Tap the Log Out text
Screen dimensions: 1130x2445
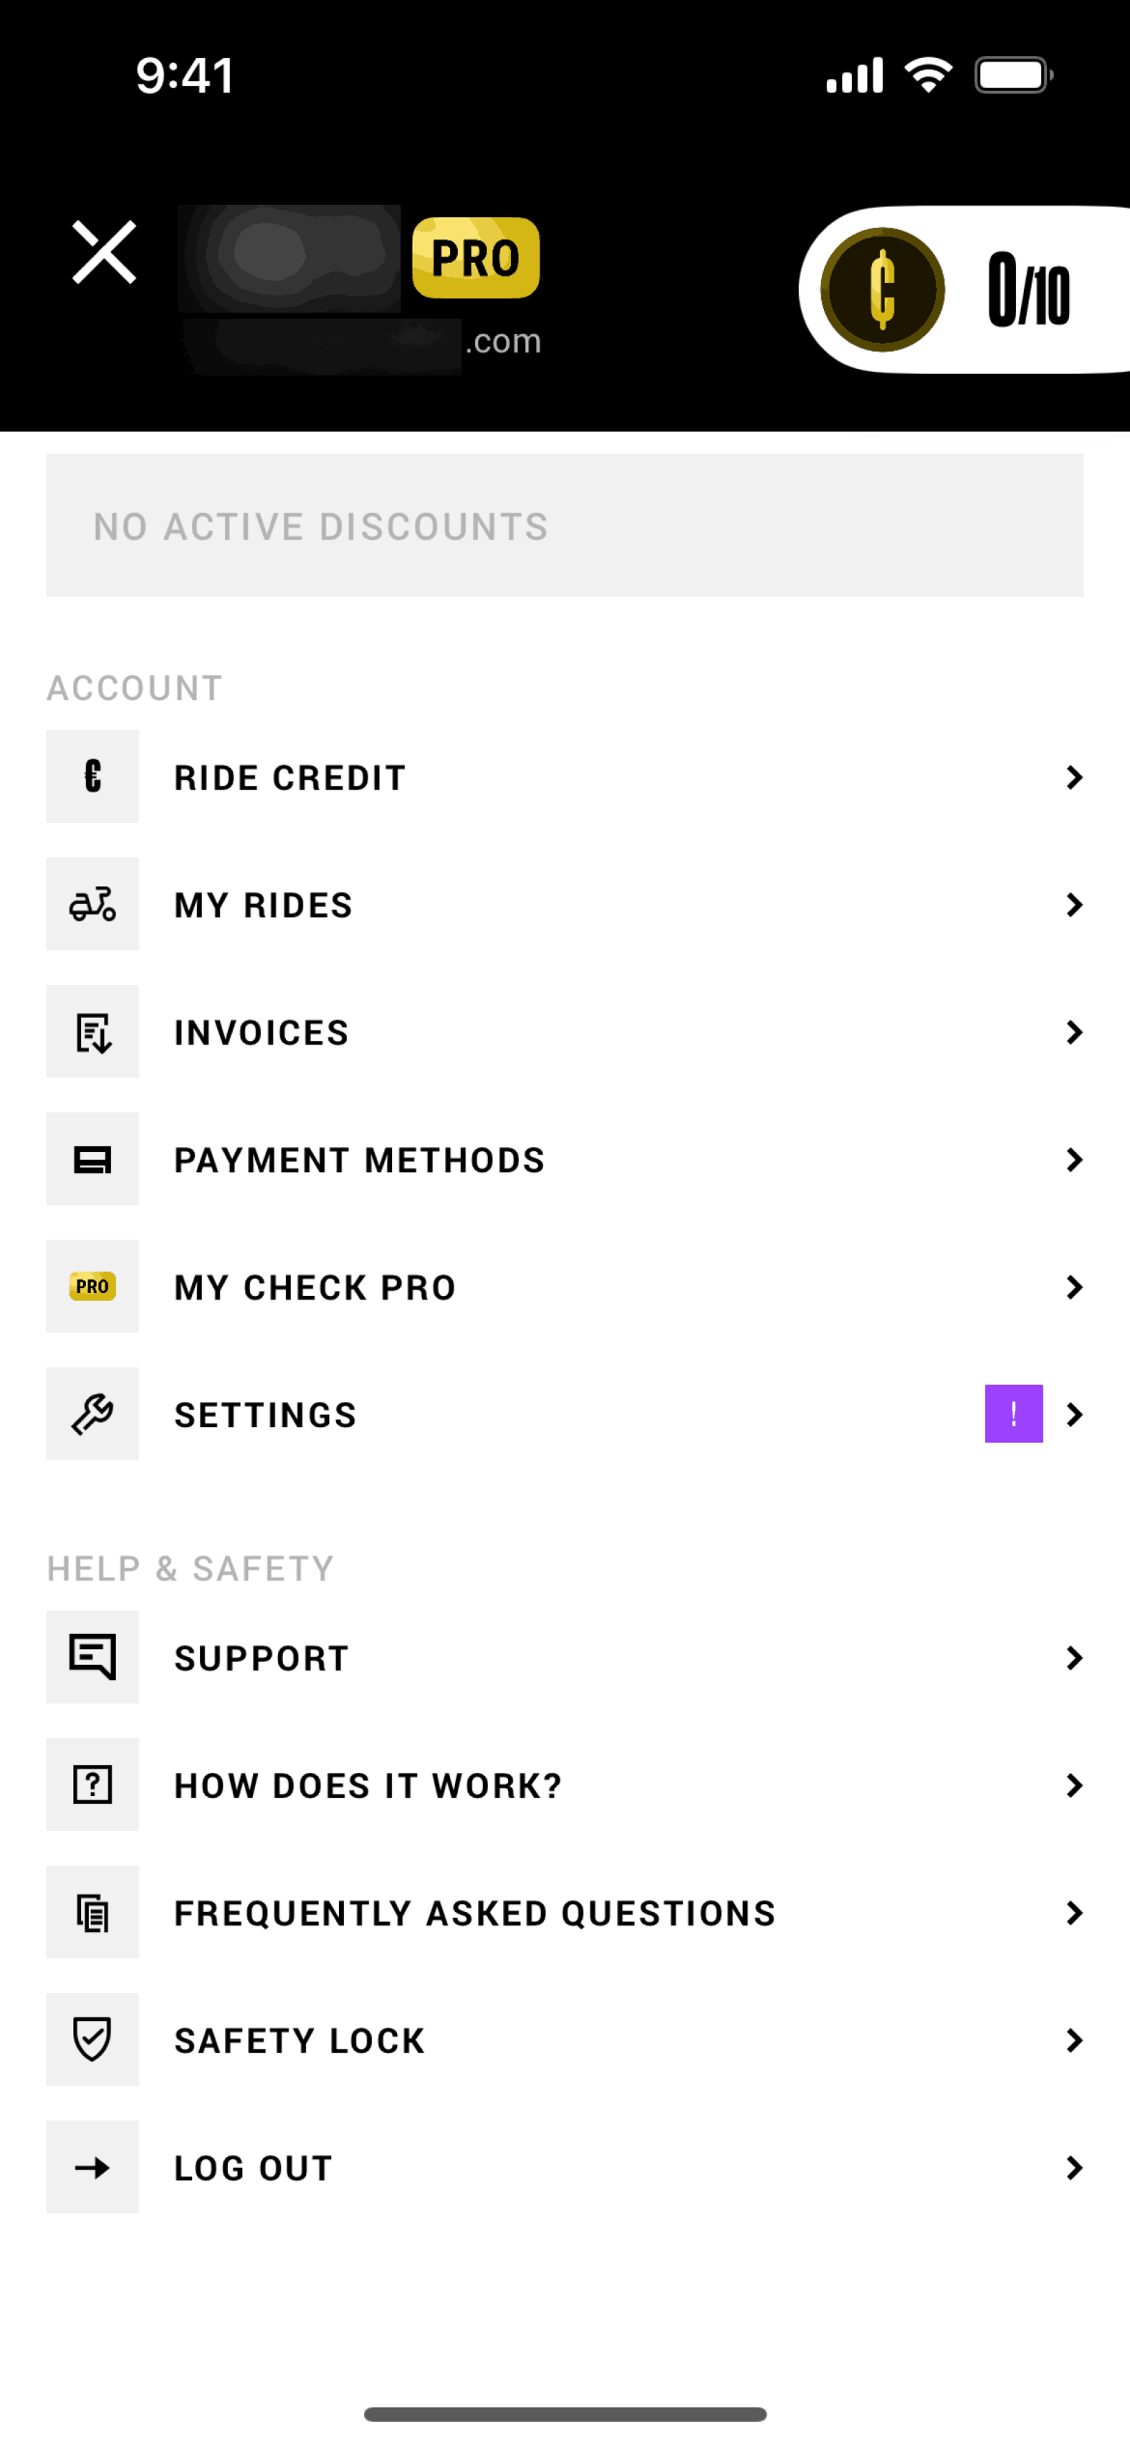tap(253, 2168)
